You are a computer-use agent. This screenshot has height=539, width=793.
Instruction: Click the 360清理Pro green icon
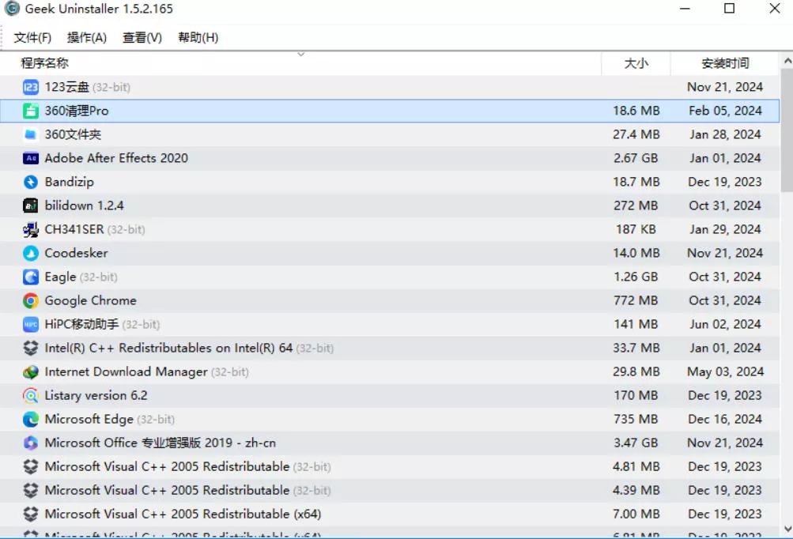(x=30, y=111)
